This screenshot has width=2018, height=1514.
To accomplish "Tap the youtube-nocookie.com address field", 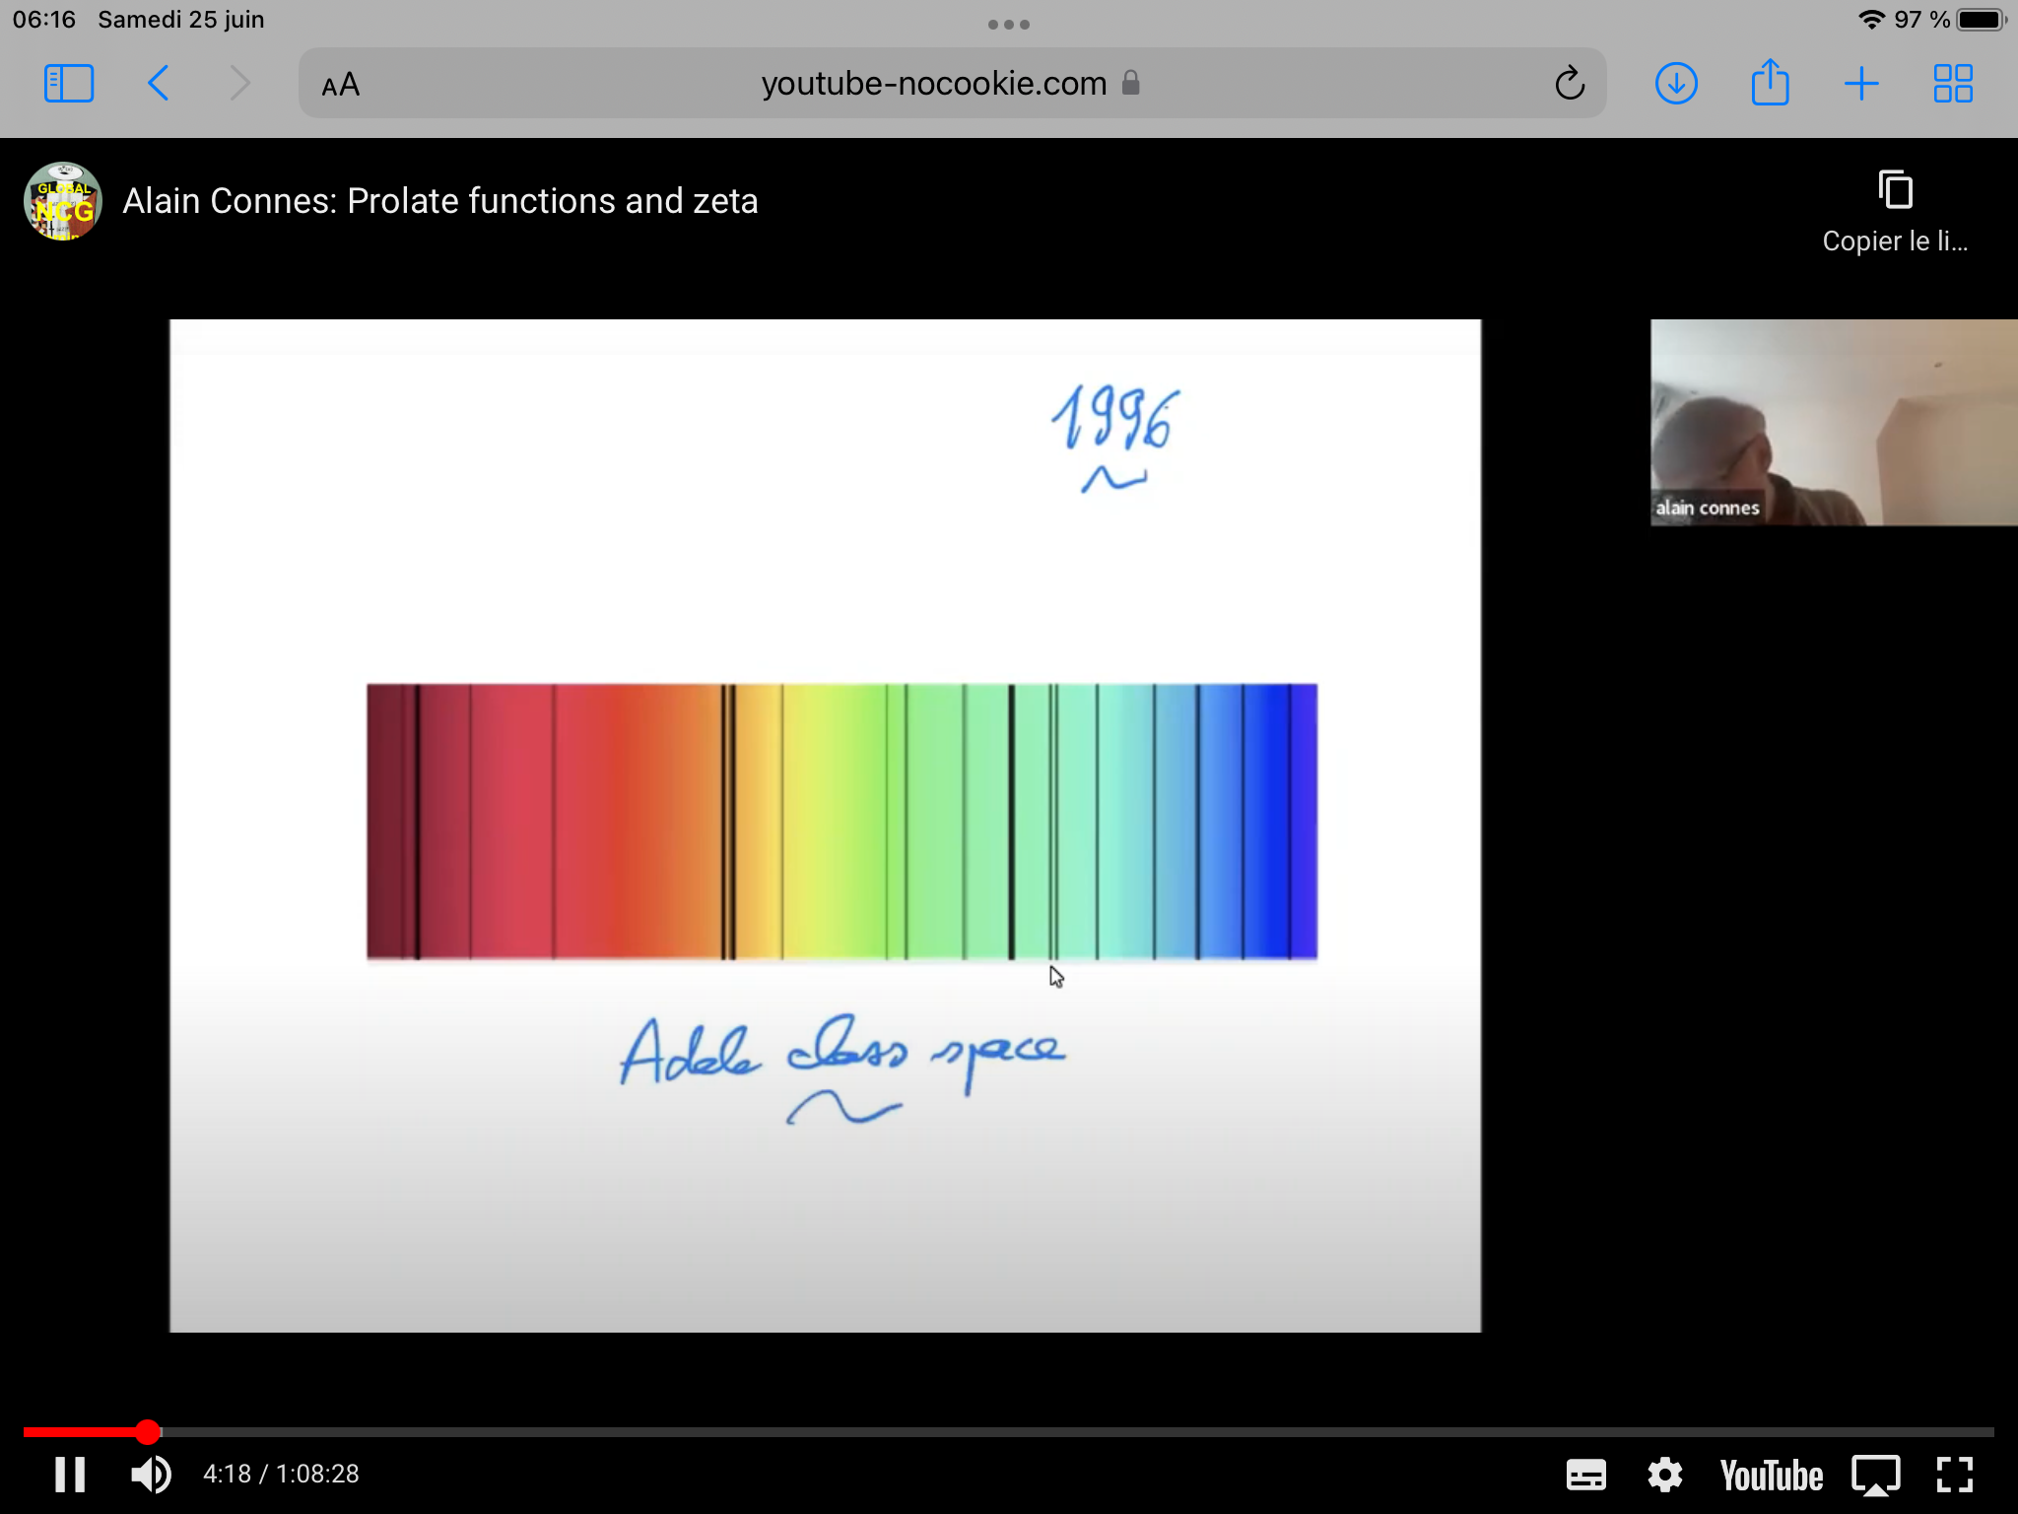I will tap(933, 84).
